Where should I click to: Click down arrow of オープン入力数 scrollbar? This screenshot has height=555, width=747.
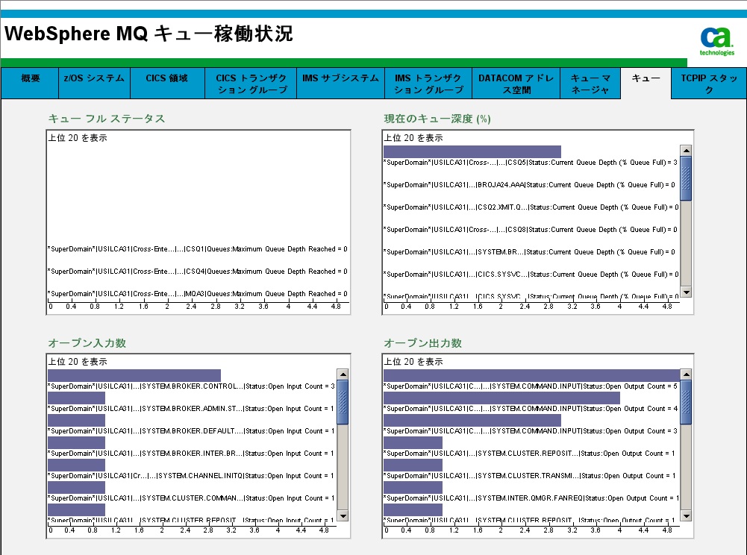point(343,515)
